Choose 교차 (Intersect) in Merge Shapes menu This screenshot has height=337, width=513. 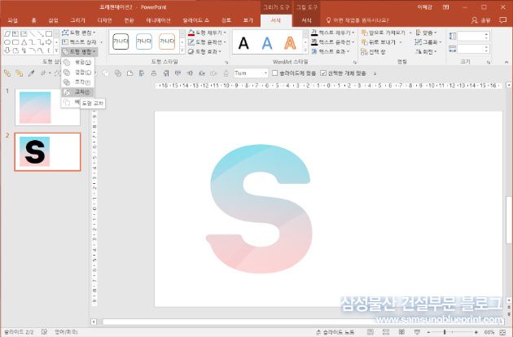click(x=78, y=92)
